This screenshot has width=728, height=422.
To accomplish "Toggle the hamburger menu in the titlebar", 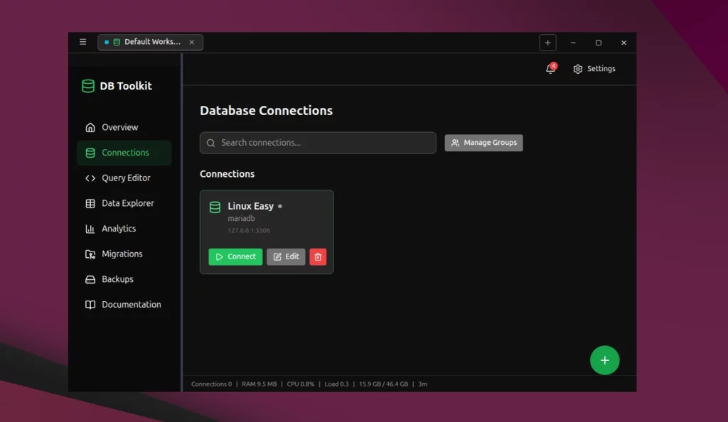I will coord(82,42).
